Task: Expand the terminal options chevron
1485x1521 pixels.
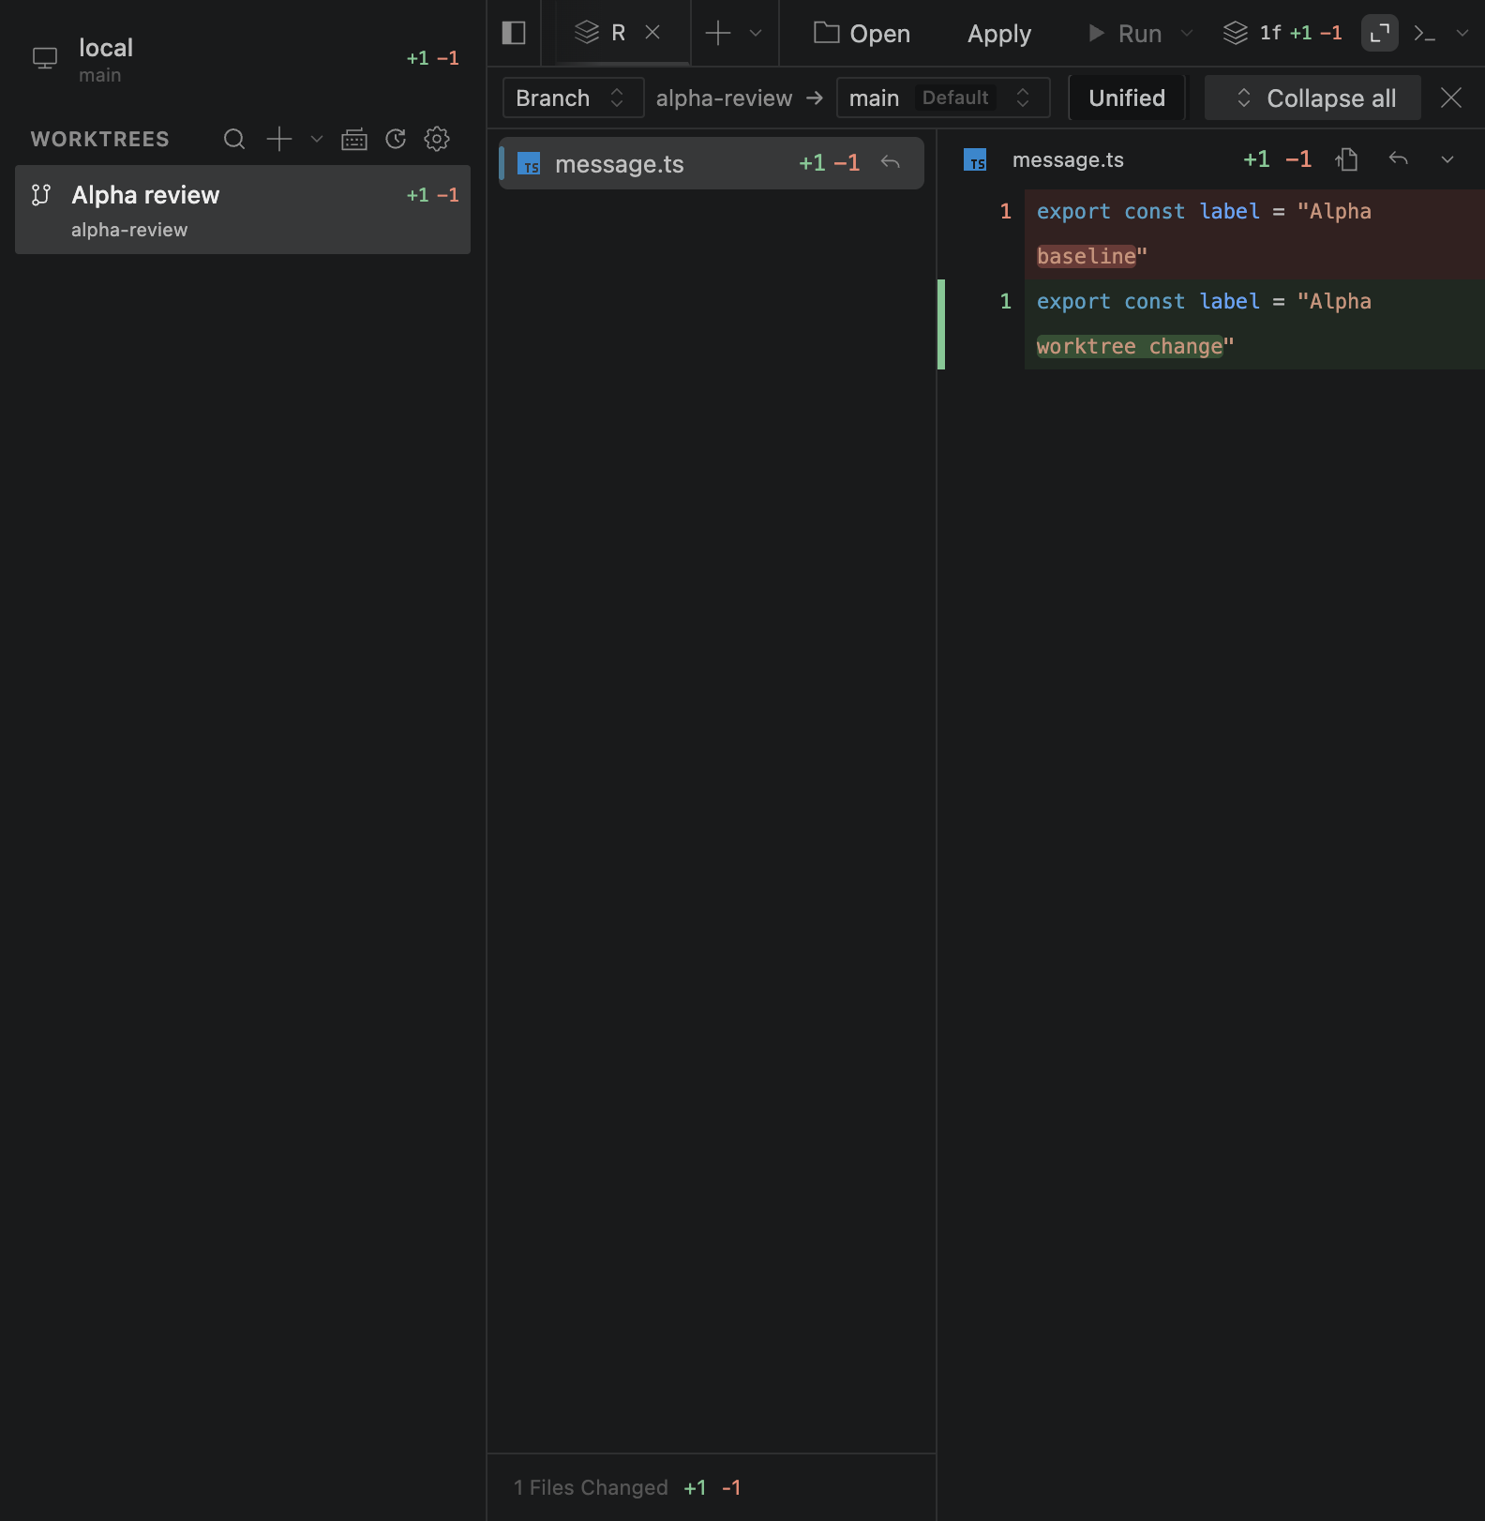Action: (x=1462, y=33)
